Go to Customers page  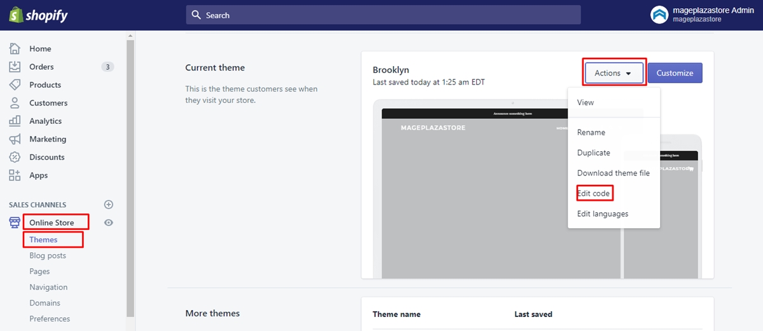(x=48, y=103)
